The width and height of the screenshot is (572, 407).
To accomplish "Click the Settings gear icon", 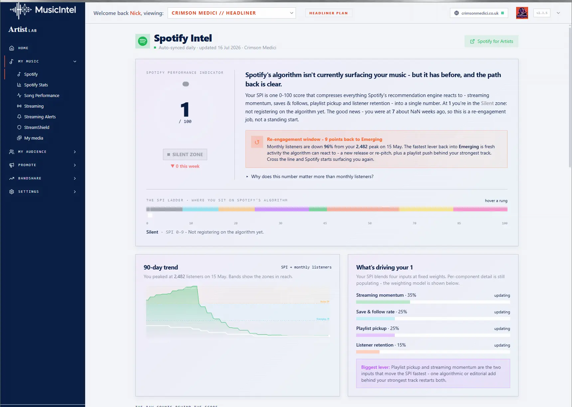I will tap(12, 192).
